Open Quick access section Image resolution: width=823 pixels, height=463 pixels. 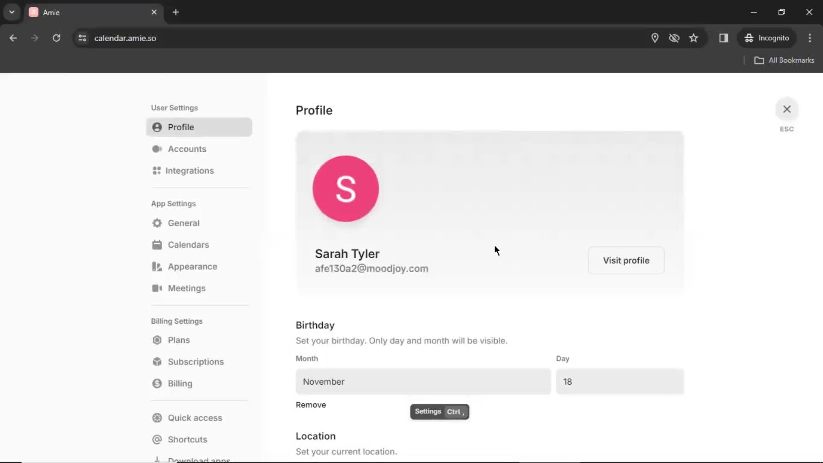point(195,417)
